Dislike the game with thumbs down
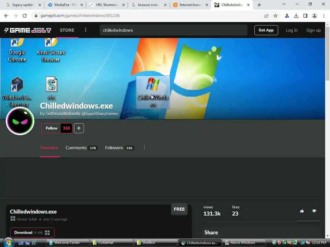This screenshot has width=330, height=247. pos(314,211)
